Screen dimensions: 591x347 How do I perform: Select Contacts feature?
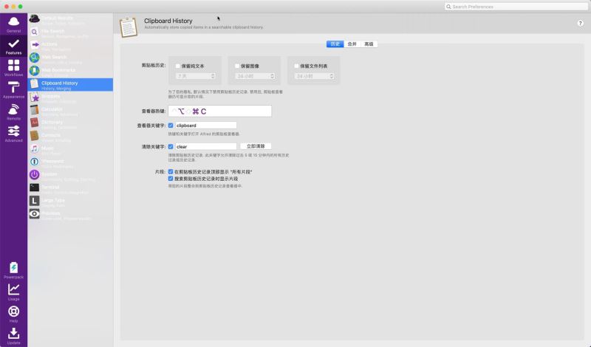[x=70, y=137]
